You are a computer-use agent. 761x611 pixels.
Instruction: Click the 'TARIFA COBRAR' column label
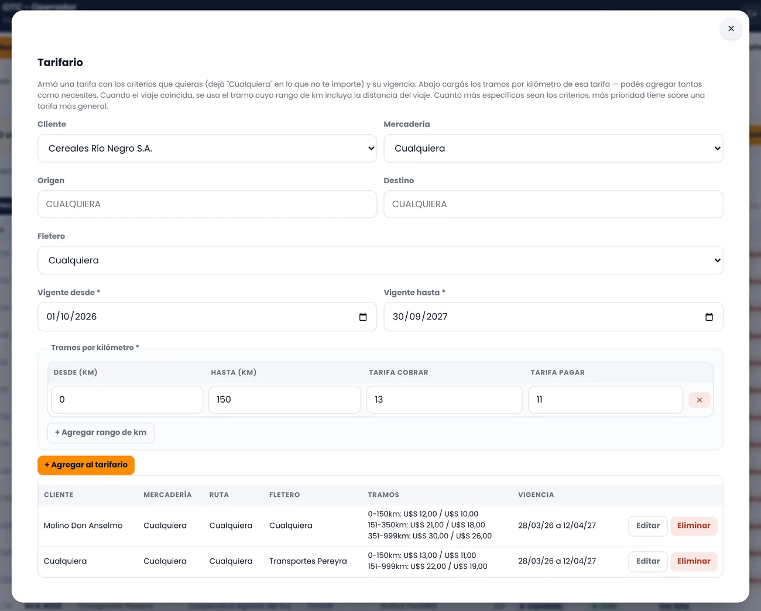[x=399, y=373]
